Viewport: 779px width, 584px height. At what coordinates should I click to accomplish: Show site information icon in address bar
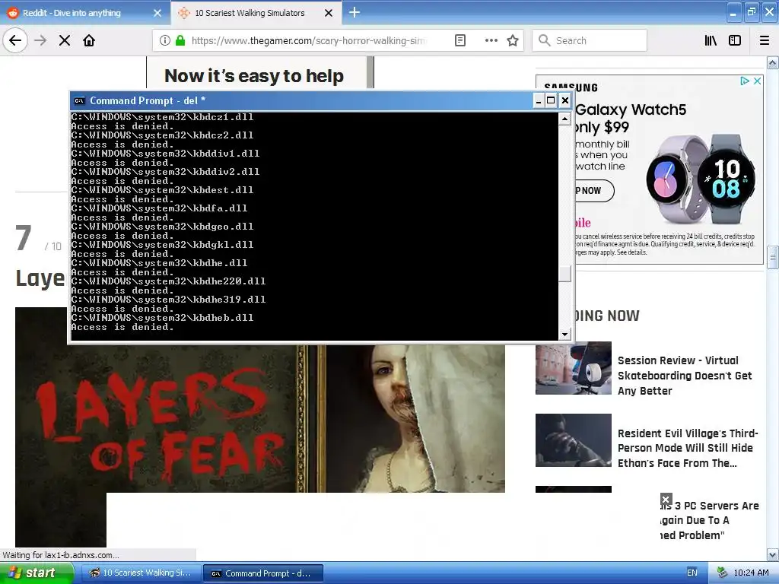[165, 40]
